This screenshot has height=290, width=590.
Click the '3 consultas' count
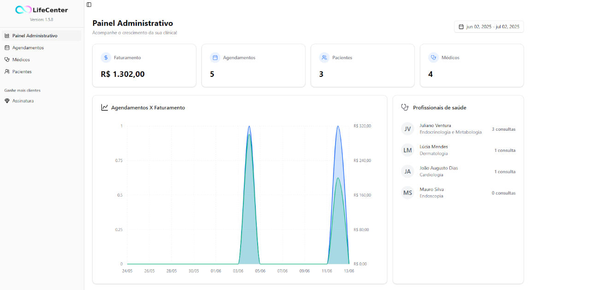pos(503,129)
